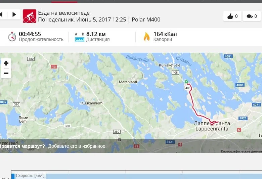262x179 pixels.
Task: Go to the next training session arrow
Action: coord(14,14)
